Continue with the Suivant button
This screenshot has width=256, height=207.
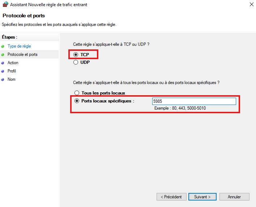pos(202,197)
